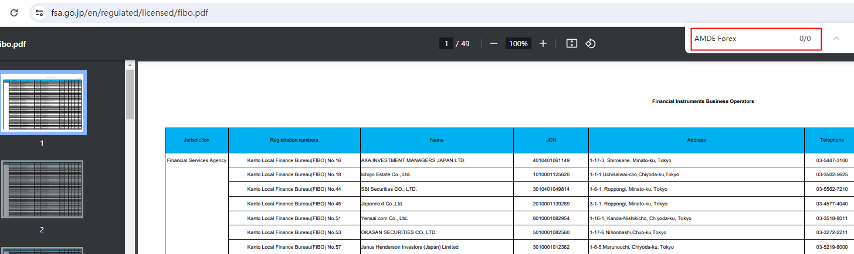
Task: Click the sidebar scroll up arrow
Action: [130, 65]
